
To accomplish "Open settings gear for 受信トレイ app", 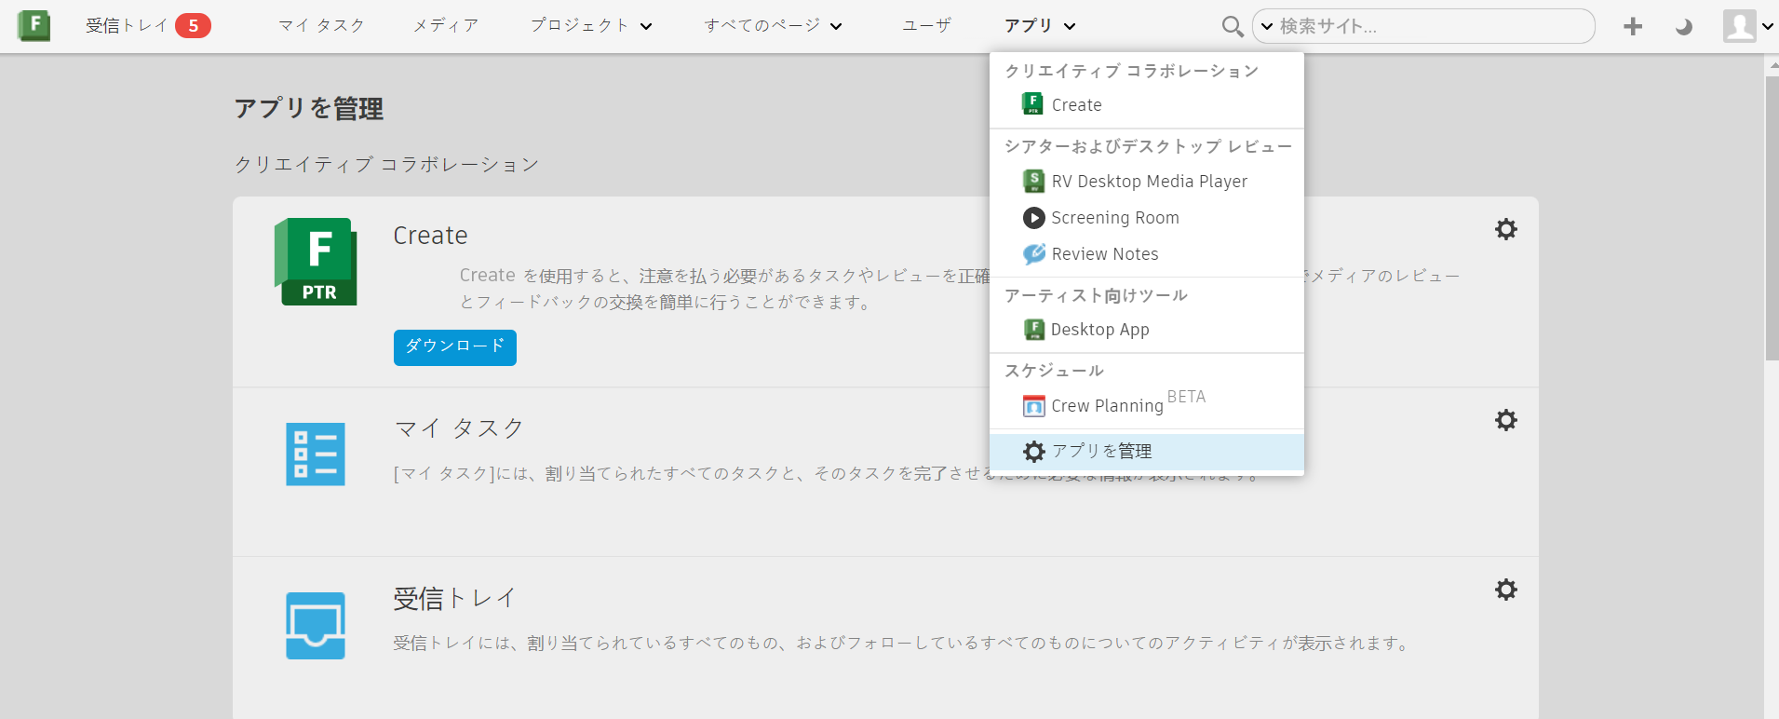I will point(1506,590).
